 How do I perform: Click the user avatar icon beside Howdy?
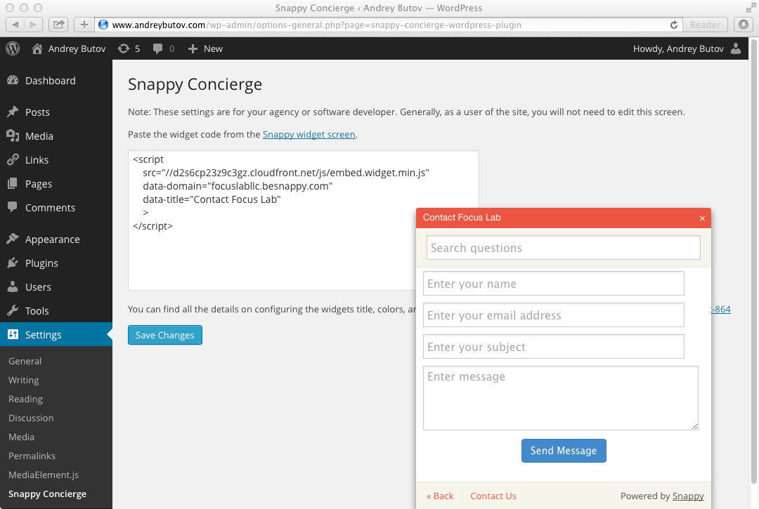click(x=736, y=48)
